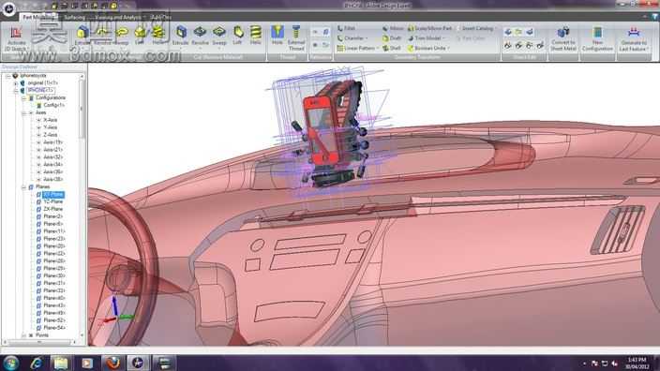Open Windows Media Player on taskbar
The height and width of the screenshot is (371, 660).
[x=86, y=363]
